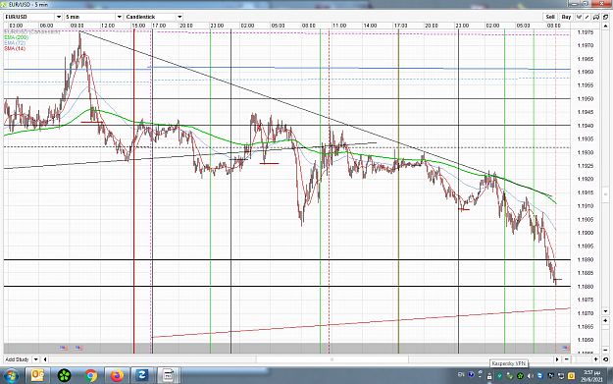613x384 pixels.
Task: Click the 1.1950 price axis label
Action: pos(586,98)
